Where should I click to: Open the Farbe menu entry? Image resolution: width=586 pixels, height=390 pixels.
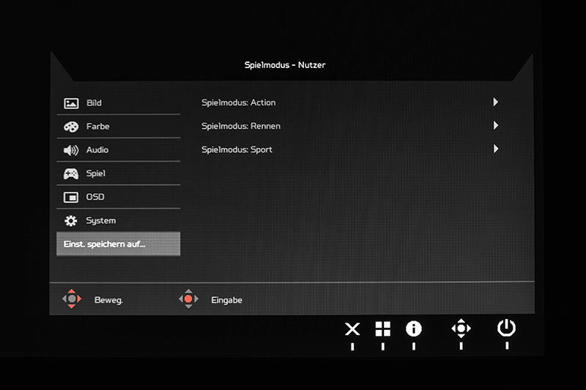pos(119,127)
